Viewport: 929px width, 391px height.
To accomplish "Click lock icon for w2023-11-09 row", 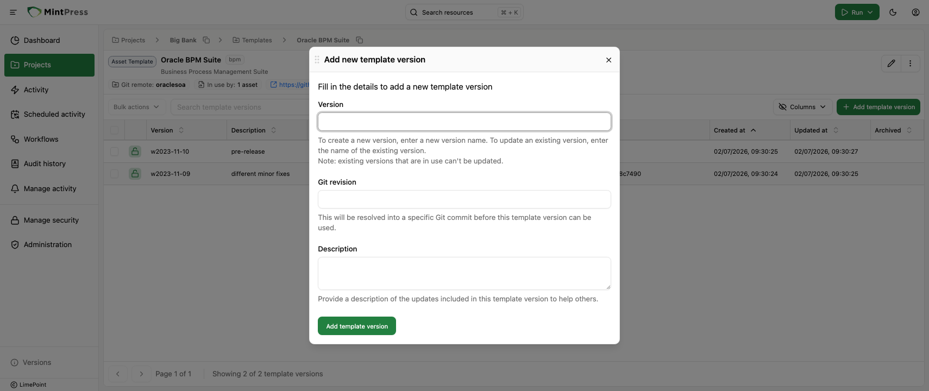I will pos(135,174).
